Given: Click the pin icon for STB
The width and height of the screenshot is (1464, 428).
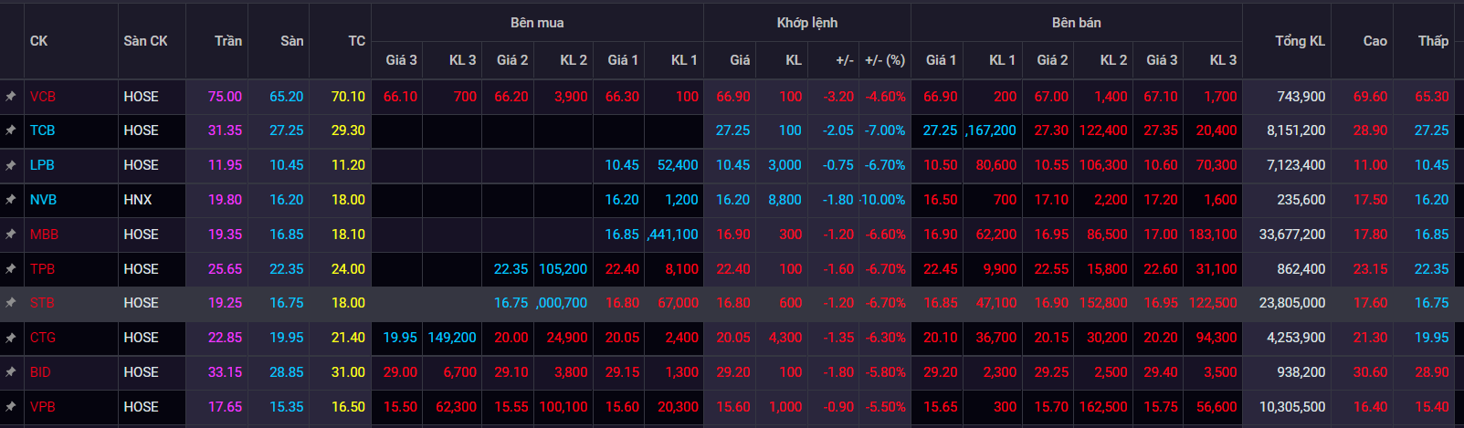Looking at the screenshot, I should 11,303.
